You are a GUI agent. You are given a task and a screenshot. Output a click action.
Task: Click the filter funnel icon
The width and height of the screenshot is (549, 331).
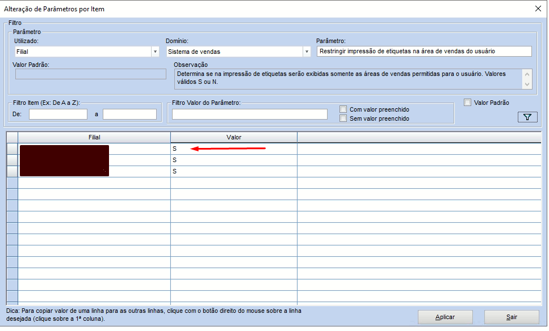pos(527,116)
